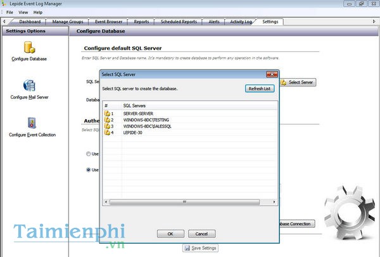
Task: Switch to the Scheduled Reports tab
Action: coord(179,22)
